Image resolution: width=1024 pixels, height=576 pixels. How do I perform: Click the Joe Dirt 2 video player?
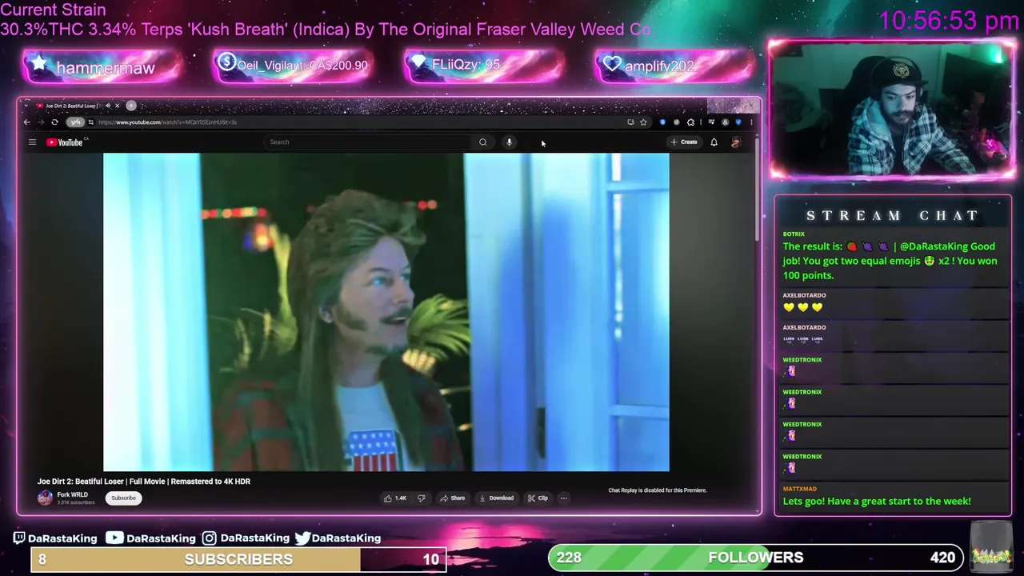(386, 312)
